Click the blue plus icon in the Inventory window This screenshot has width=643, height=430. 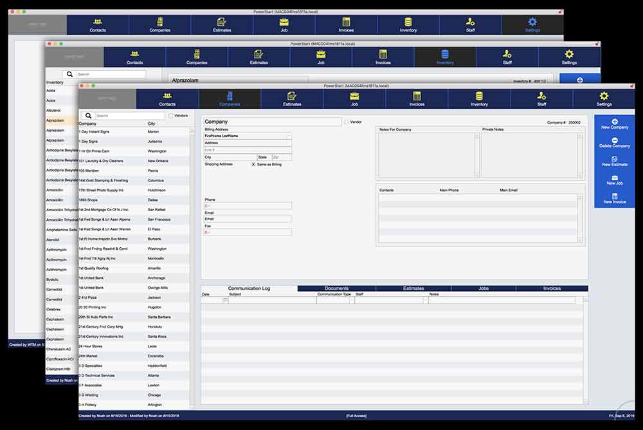(580, 79)
